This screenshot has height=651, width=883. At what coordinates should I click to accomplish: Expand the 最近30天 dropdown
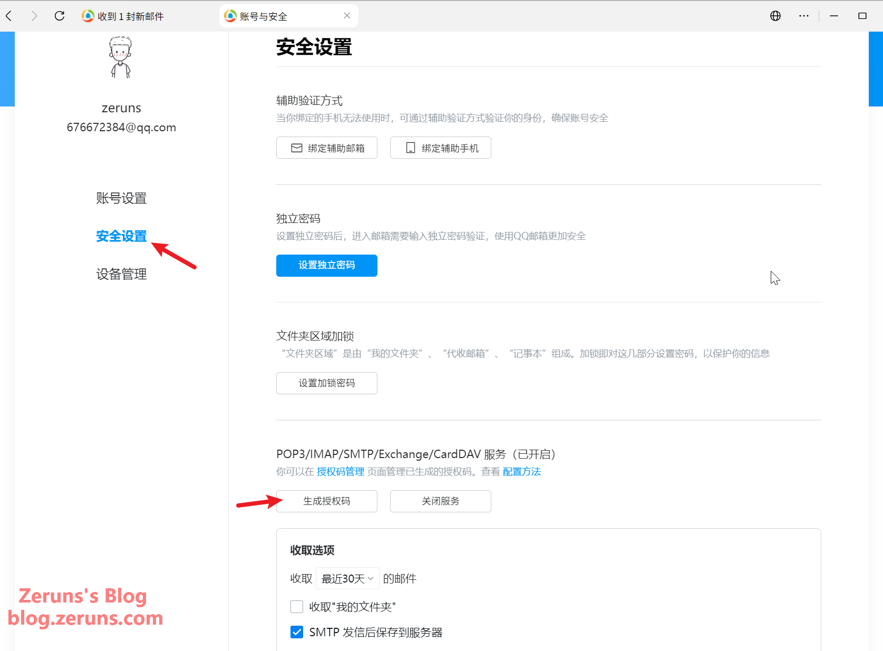tap(347, 579)
